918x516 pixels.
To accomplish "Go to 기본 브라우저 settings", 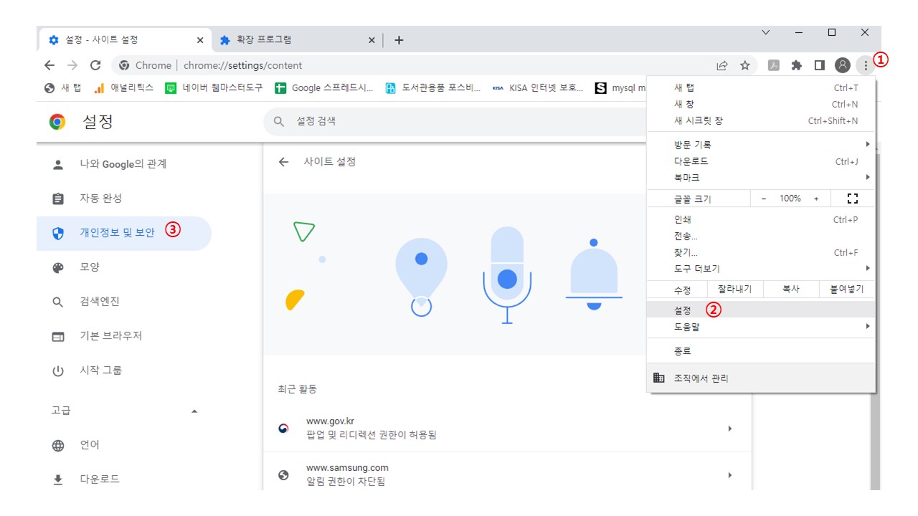I will point(123,336).
